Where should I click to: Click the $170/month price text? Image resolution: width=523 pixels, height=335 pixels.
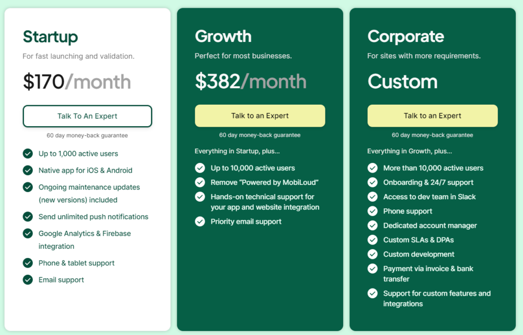(x=77, y=82)
